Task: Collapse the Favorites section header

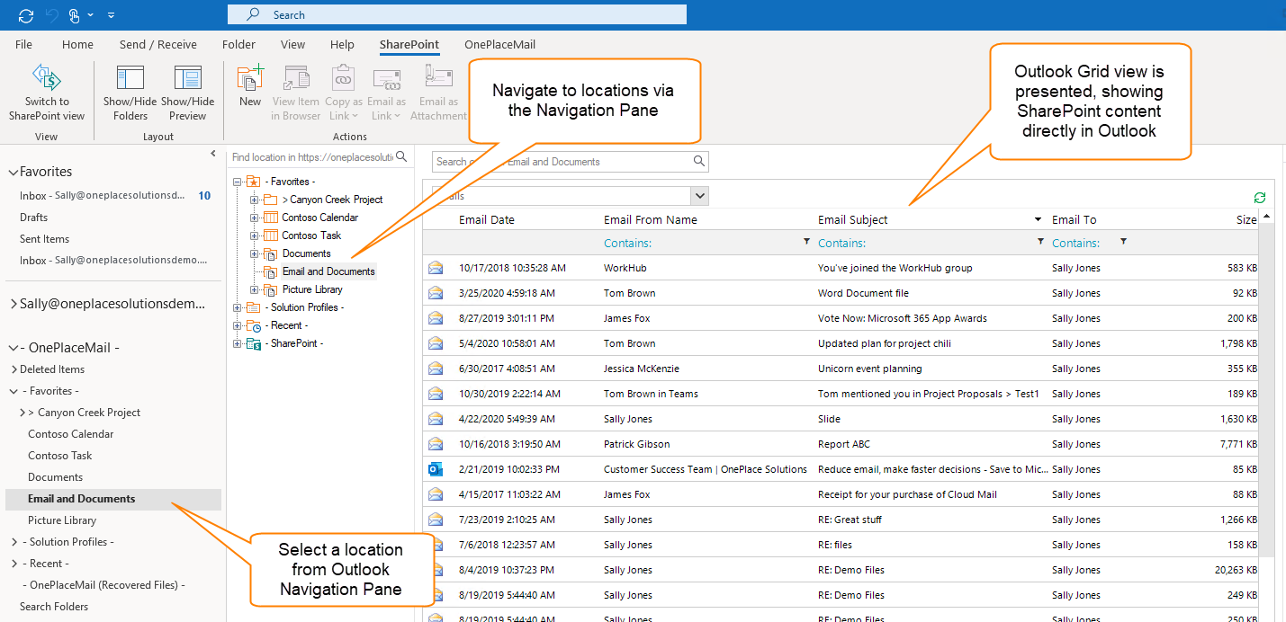Action: click(x=13, y=172)
